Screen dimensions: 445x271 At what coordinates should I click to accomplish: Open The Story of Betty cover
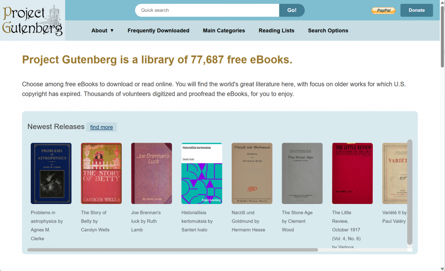101,173
